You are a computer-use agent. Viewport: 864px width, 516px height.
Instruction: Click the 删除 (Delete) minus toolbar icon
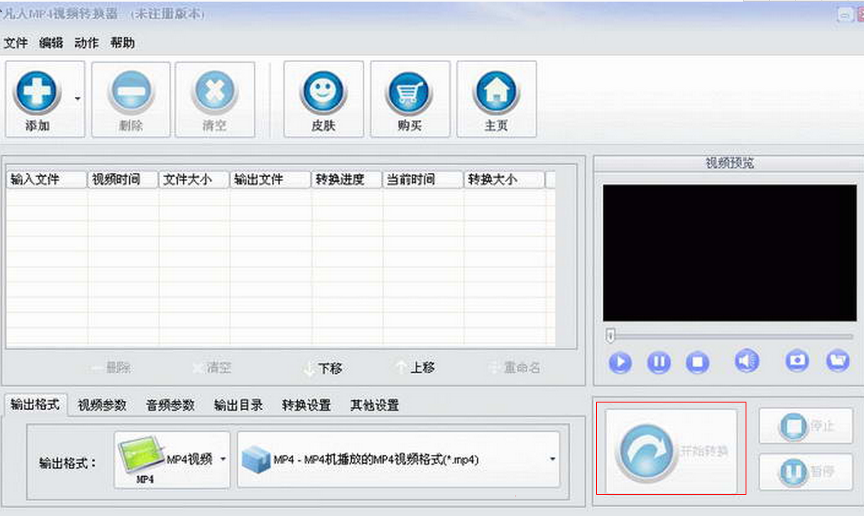131,91
